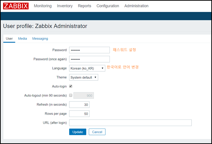212x144 pixels.
Task: Click the Refresh (in seconds) field
Action: (x=79, y=105)
